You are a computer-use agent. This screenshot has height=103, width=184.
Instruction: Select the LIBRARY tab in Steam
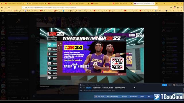click(x=97, y=88)
